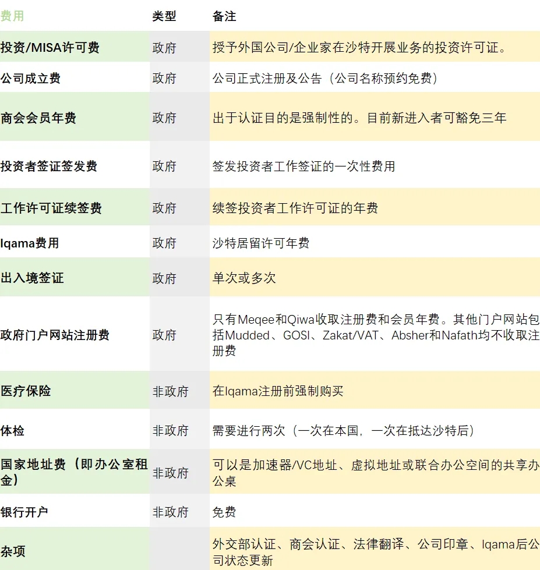Click the 政府 type cell beside Iqama费用
This screenshot has width=540, height=570.
165,242
